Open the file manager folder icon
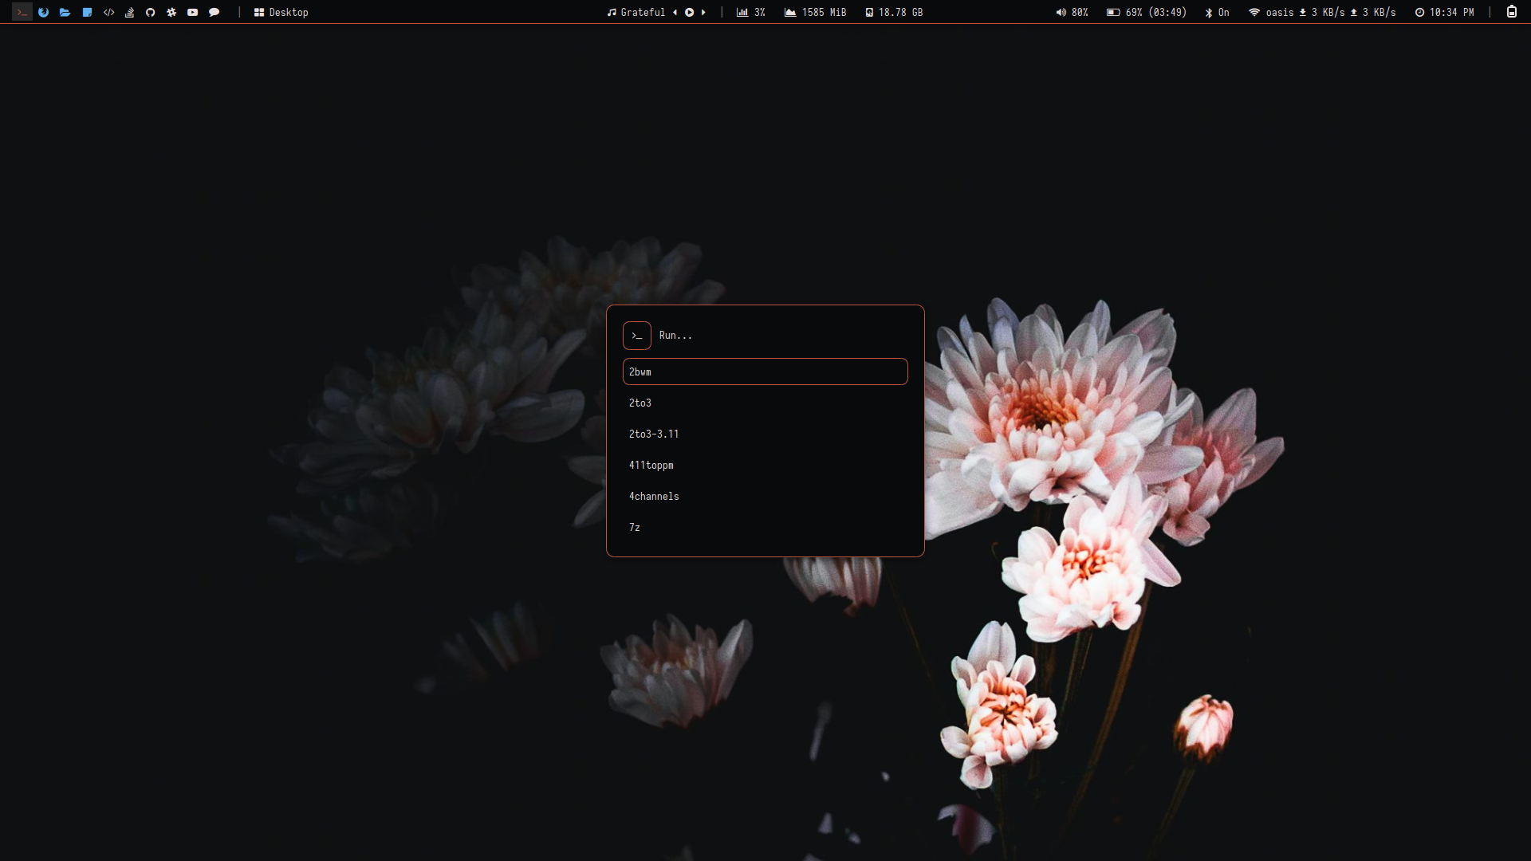1531x861 pixels. 65,12
